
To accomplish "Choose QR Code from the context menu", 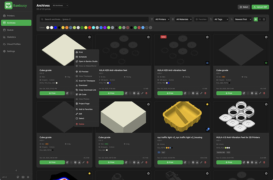I will pos(87,95).
